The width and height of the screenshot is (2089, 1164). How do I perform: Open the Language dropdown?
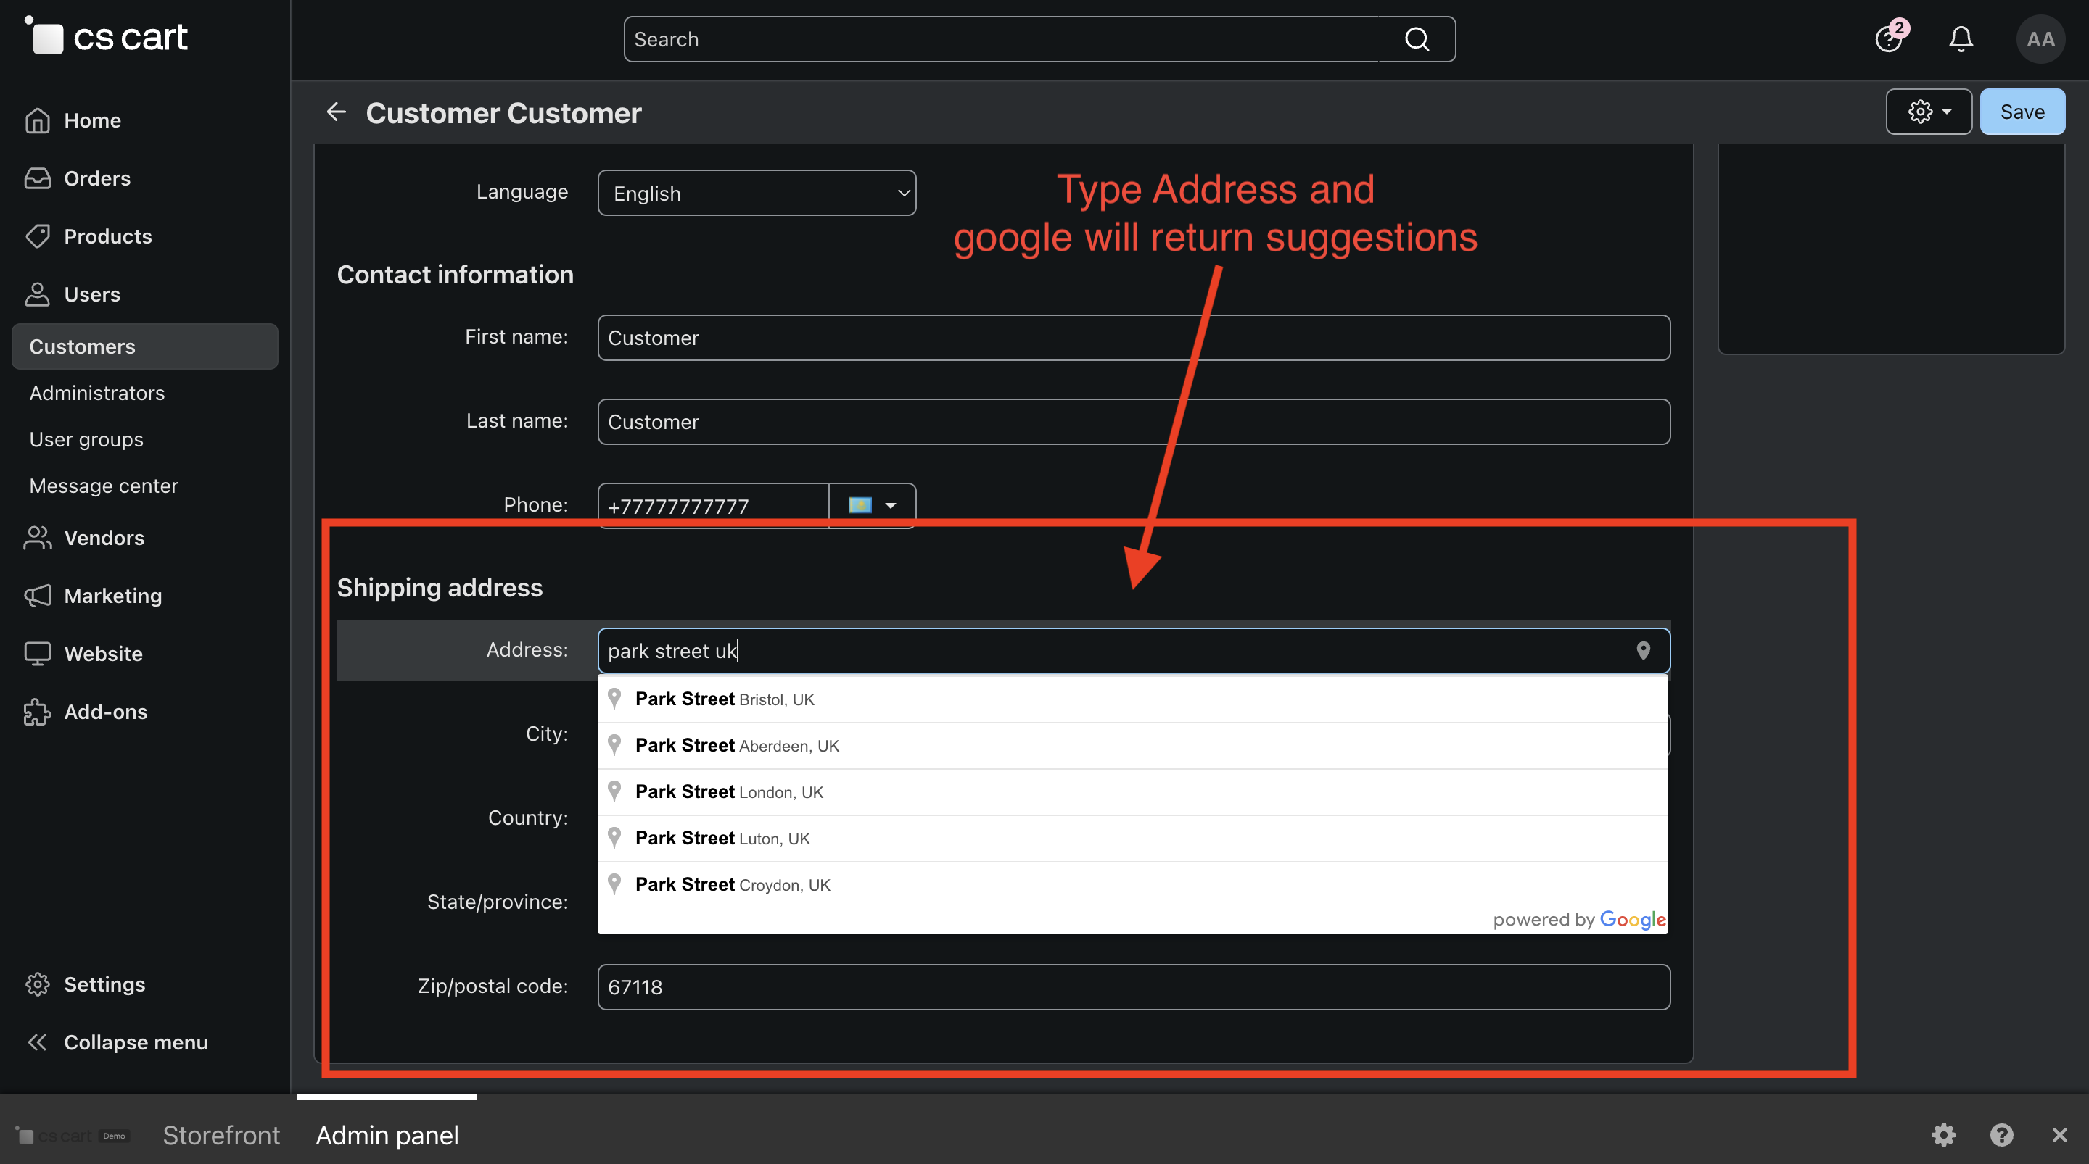pos(757,193)
